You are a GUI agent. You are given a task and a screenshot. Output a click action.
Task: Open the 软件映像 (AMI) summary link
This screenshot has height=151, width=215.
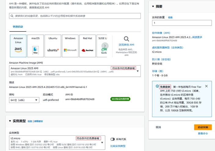[x=161, y=33]
